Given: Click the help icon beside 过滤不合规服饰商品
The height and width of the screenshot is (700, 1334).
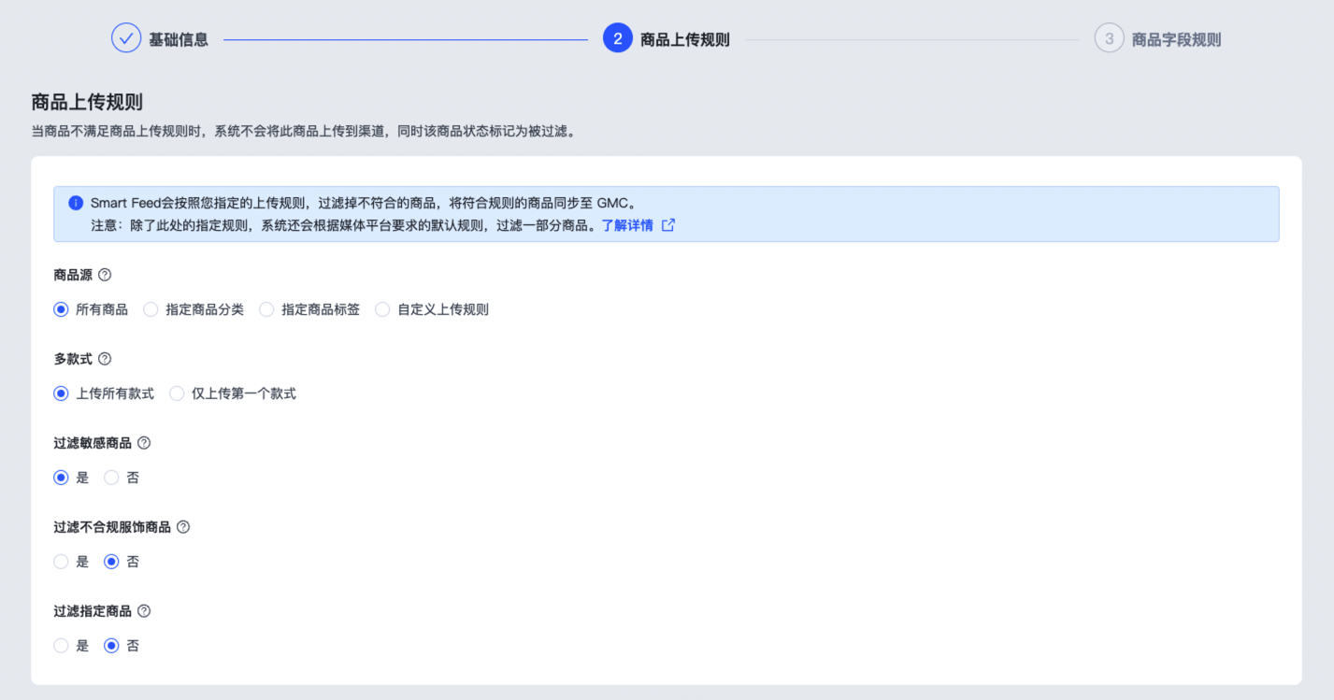Looking at the screenshot, I should pyautogui.click(x=183, y=526).
